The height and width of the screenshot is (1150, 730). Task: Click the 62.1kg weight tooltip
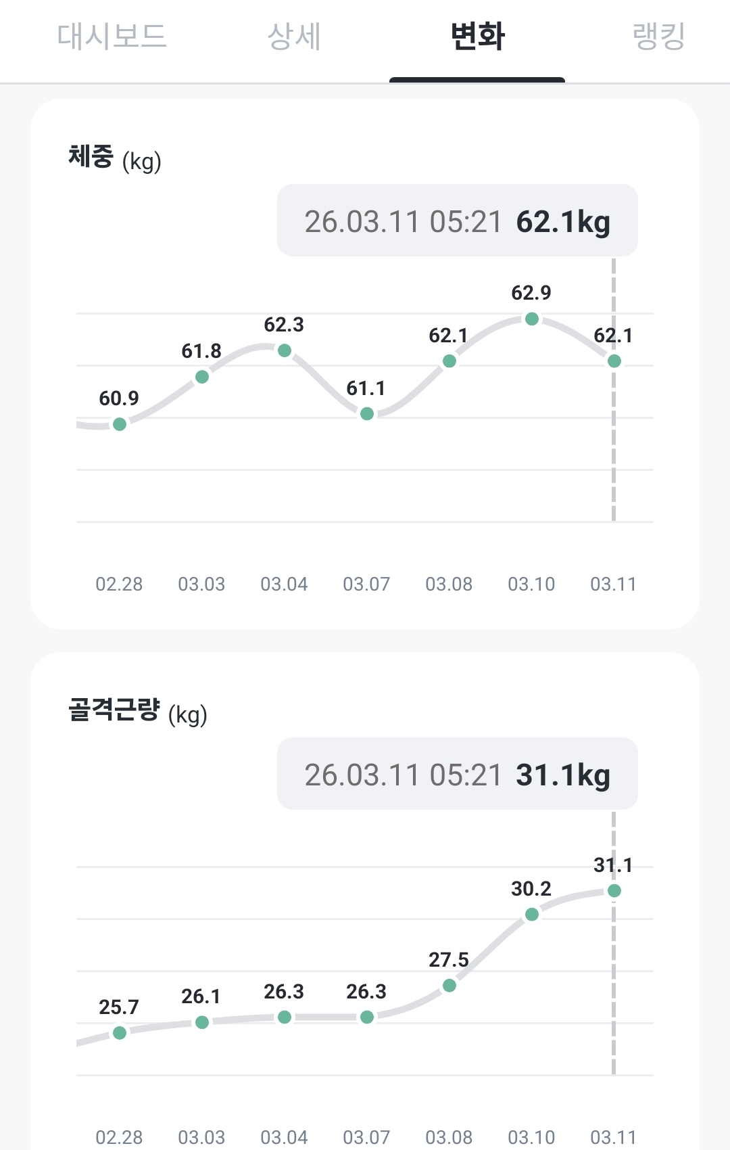pyautogui.click(x=457, y=221)
